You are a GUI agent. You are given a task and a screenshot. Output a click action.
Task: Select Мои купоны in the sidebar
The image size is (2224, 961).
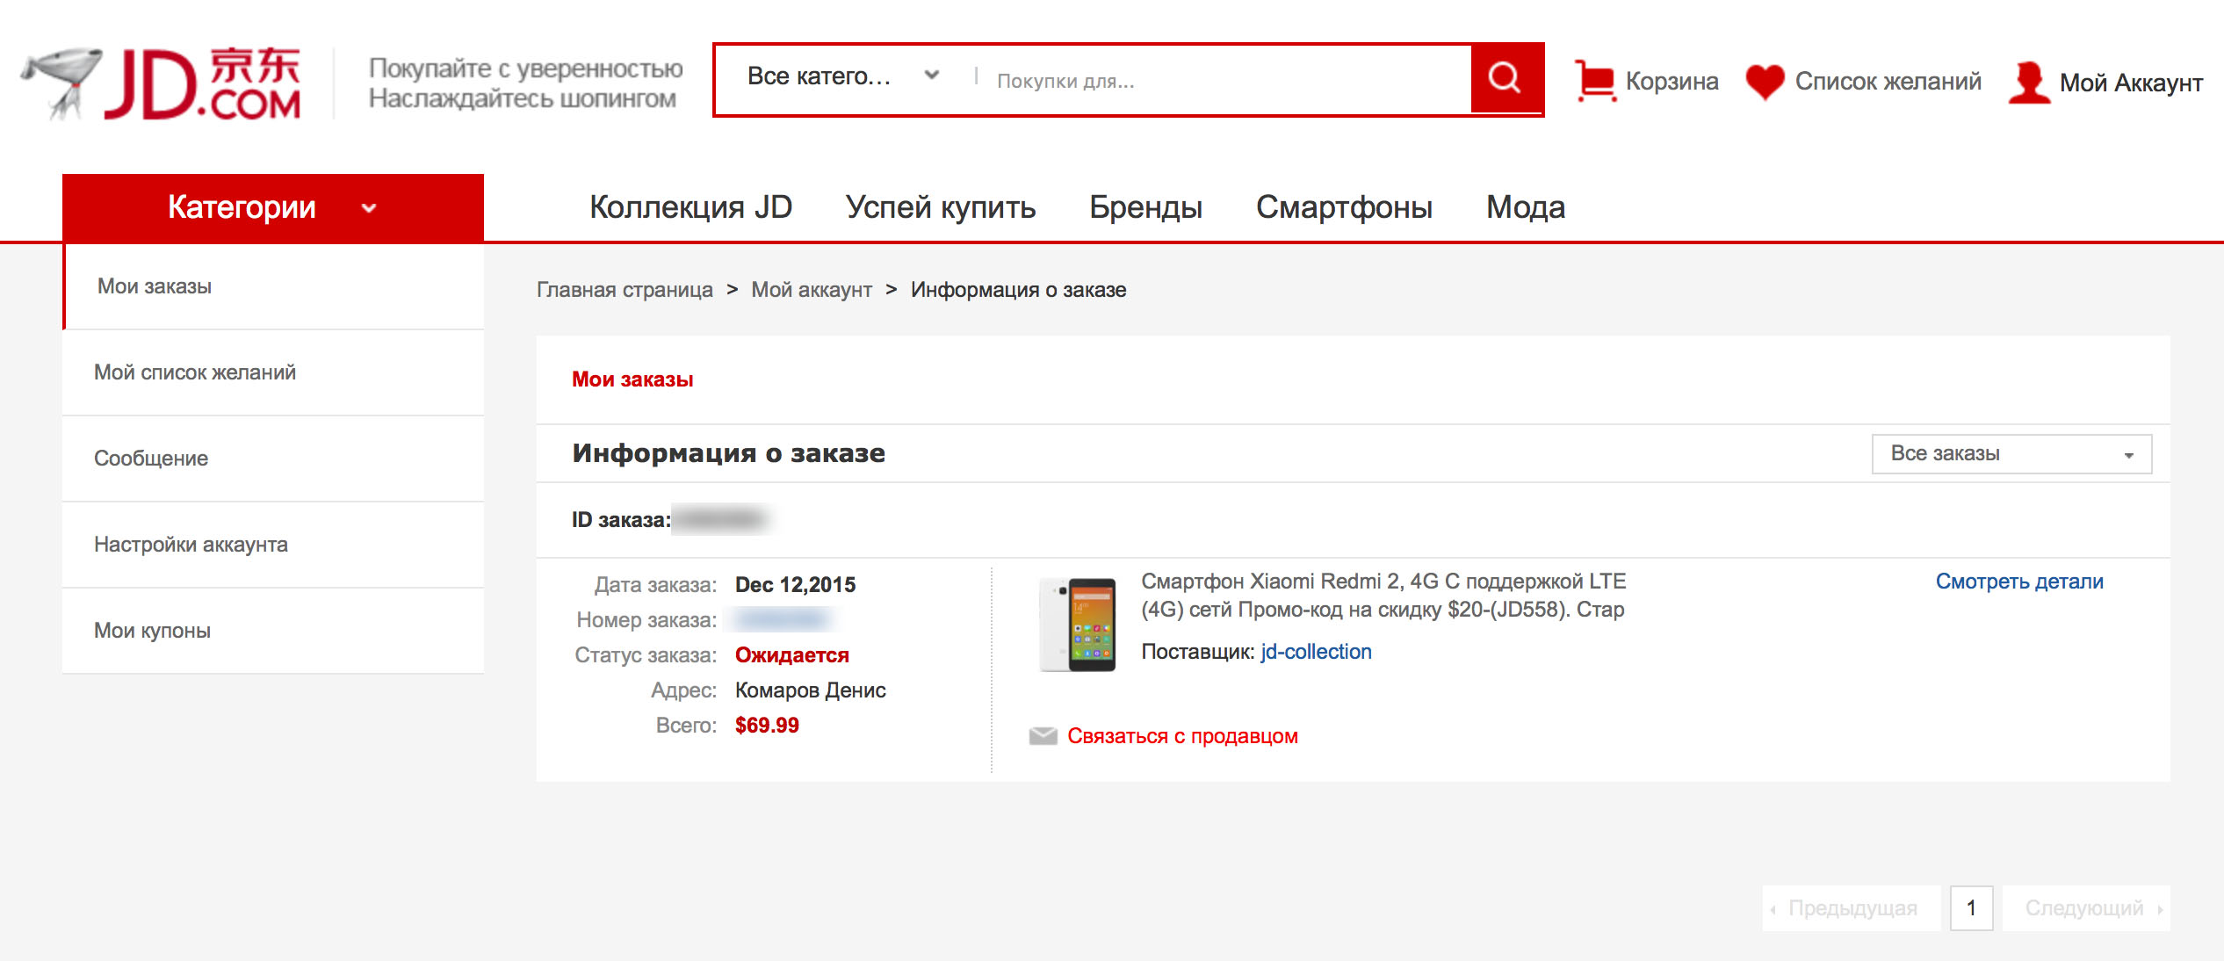153,631
